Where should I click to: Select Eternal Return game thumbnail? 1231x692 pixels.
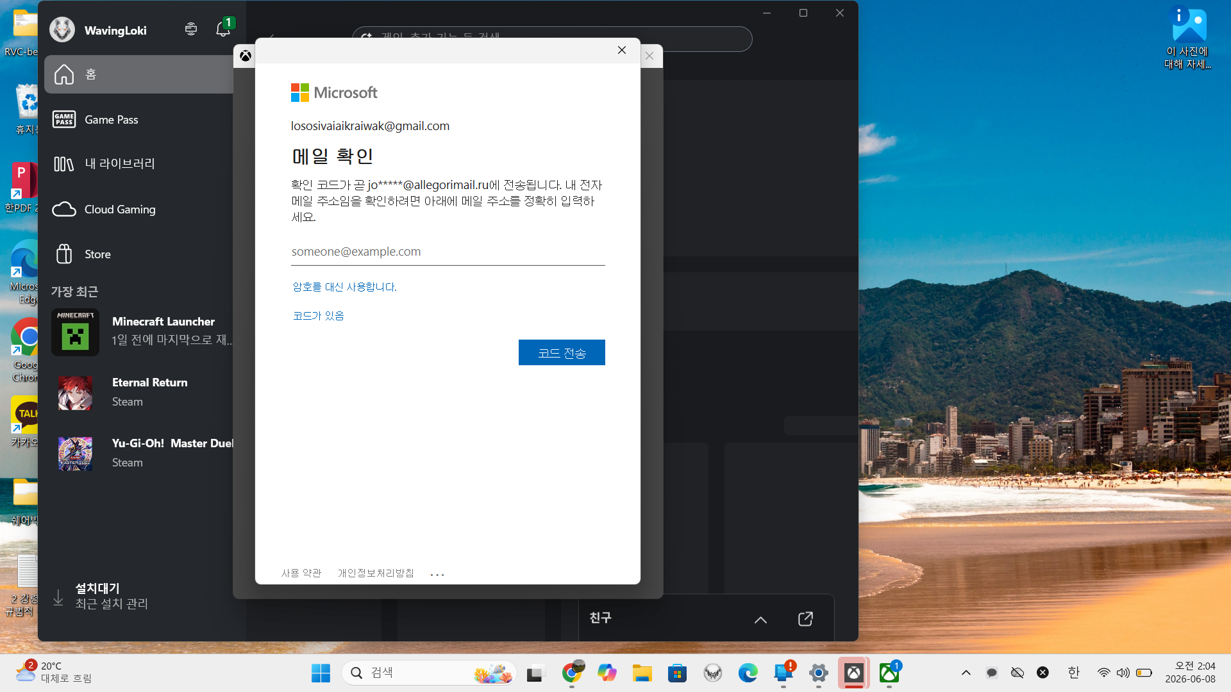75,393
